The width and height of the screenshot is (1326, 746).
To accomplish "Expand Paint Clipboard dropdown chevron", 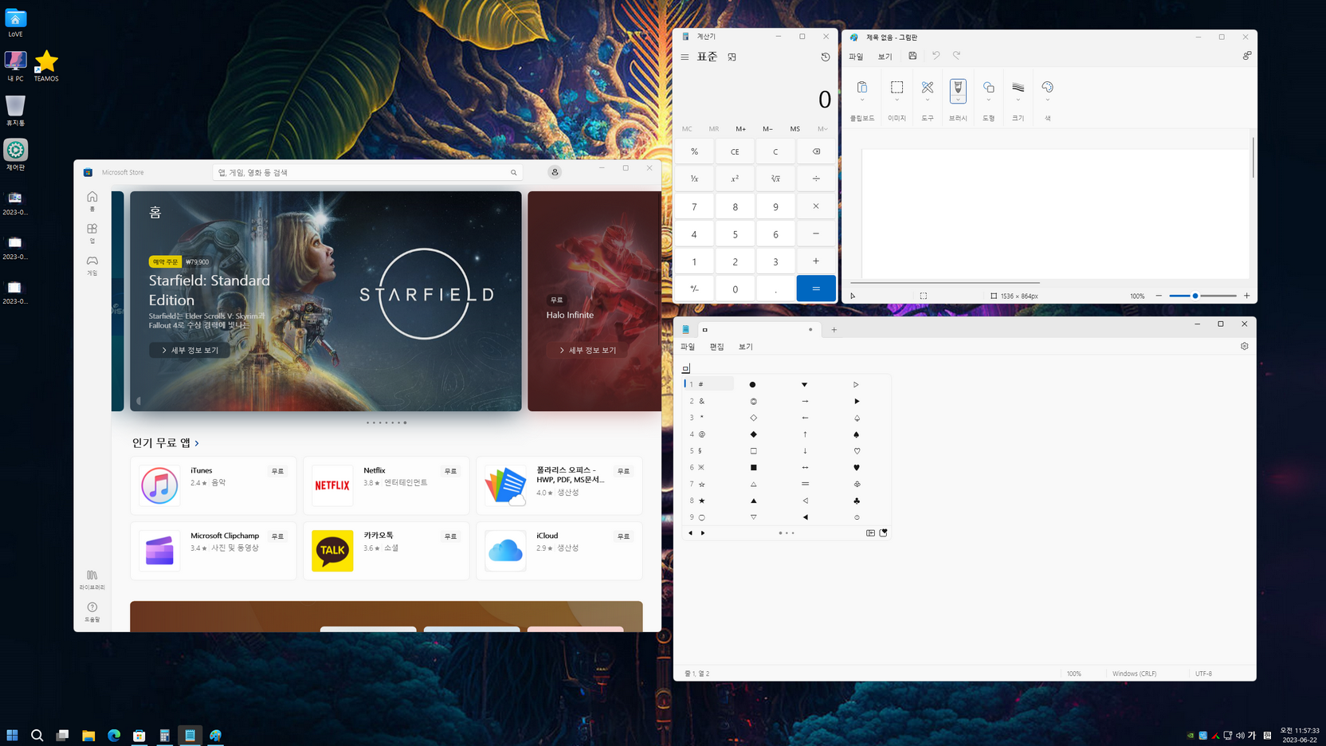I will point(861,100).
